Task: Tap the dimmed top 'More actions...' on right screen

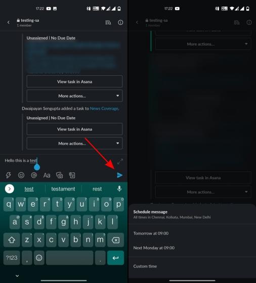Action: coord(203,44)
